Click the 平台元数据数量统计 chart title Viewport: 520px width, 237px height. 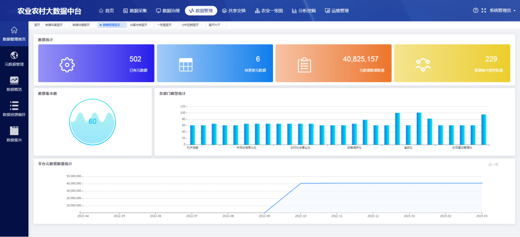pos(55,164)
